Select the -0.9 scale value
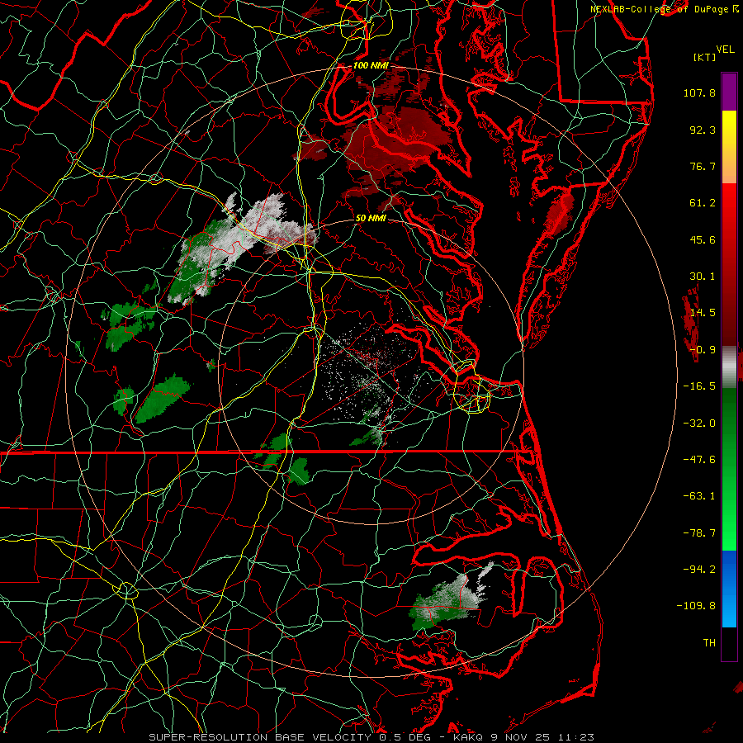Screen dimensions: 743x743 pyautogui.click(x=703, y=350)
